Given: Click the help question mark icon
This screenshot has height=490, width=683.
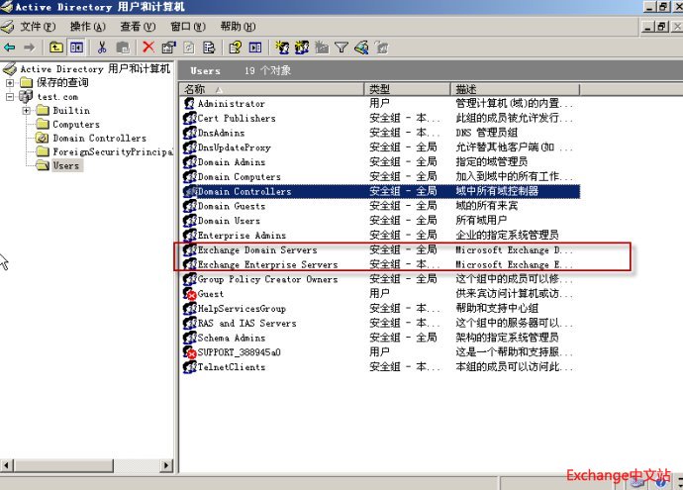Looking at the screenshot, I should pos(236,47).
